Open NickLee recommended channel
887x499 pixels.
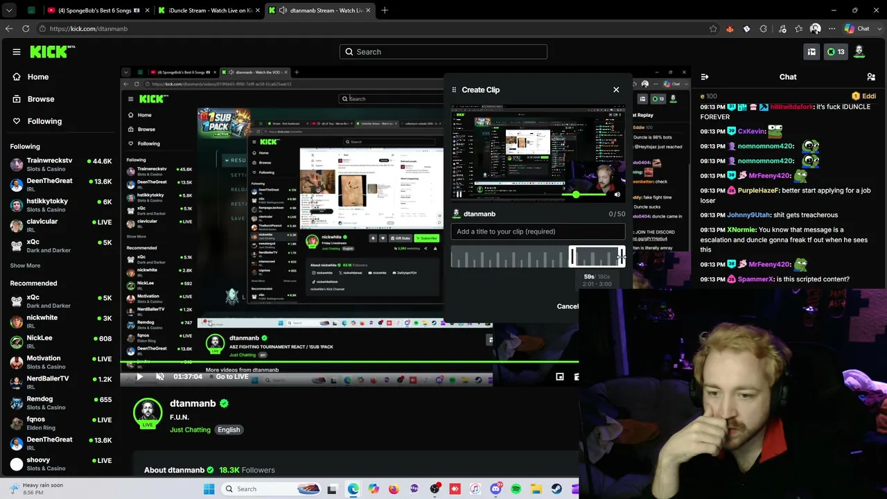click(x=61, y=341)
